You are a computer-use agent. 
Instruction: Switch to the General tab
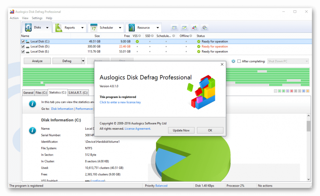click(x=28, y=93)
